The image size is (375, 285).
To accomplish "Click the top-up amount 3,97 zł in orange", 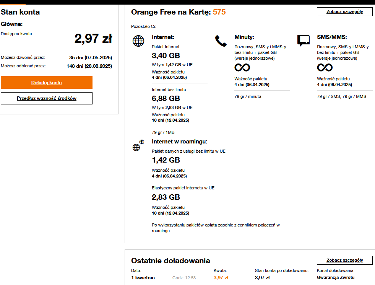I will (x=221, y=278).
